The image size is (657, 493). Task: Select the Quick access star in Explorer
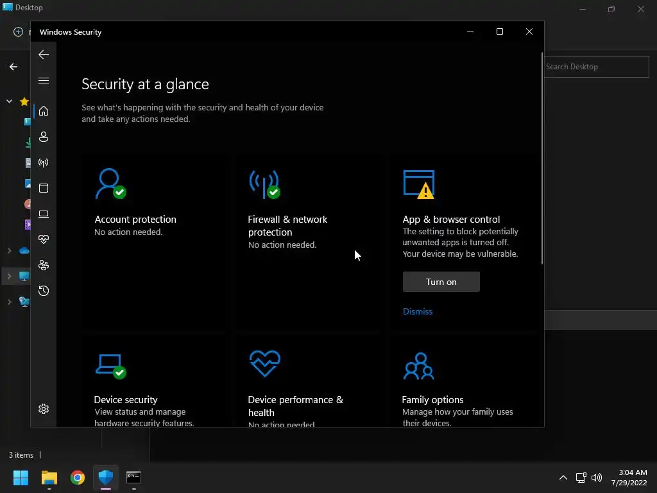pyautogui.click(x=24, y=101)
